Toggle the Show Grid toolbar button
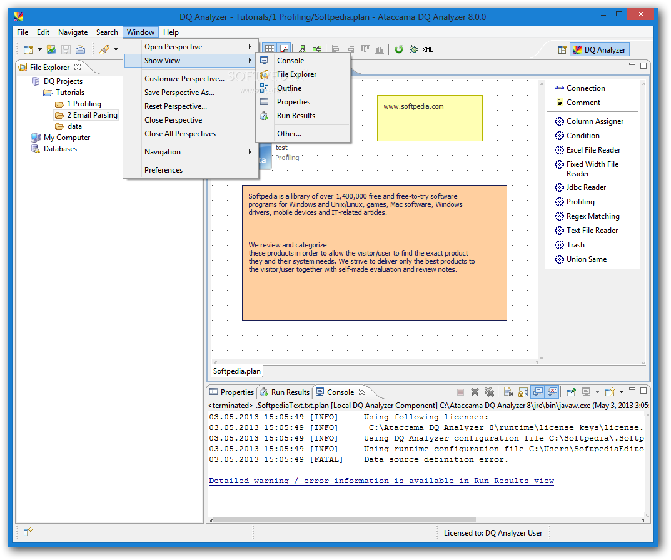671x560 pixels. (x=269, y=49)
